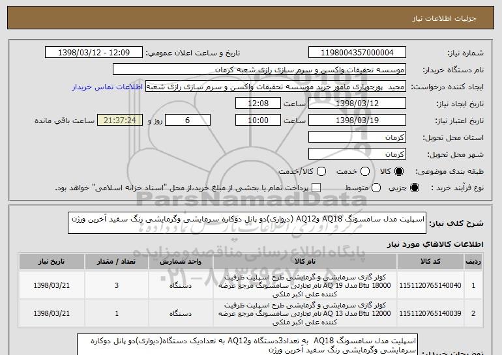
Task: Select the متوسط purchase type radio
Action: 376,188
